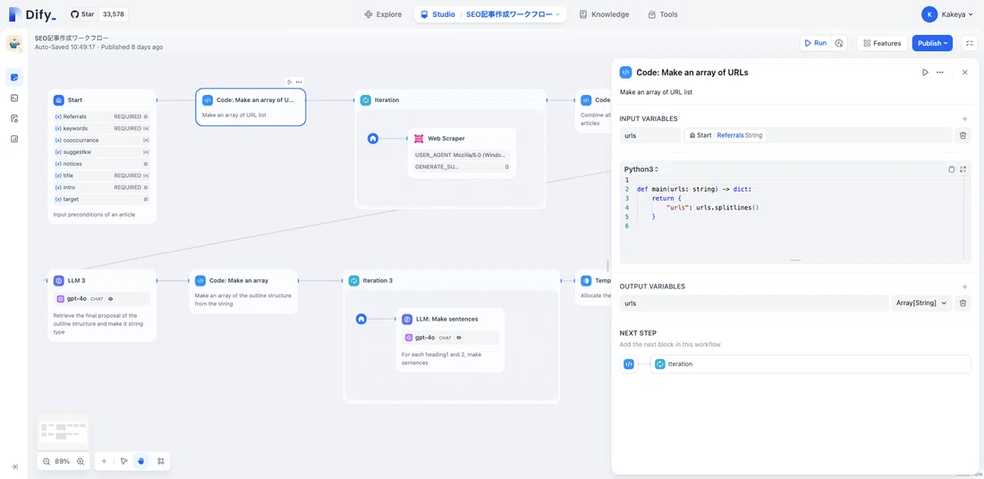Toggle vision eye on LLM 3 node
Viewport: 984px width, 479px height.
click(x=110, y=299)
